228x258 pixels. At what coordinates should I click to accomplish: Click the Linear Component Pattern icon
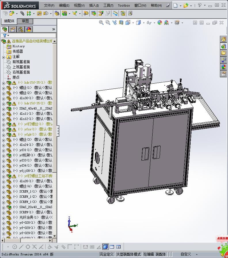click(x=29, y=13)
